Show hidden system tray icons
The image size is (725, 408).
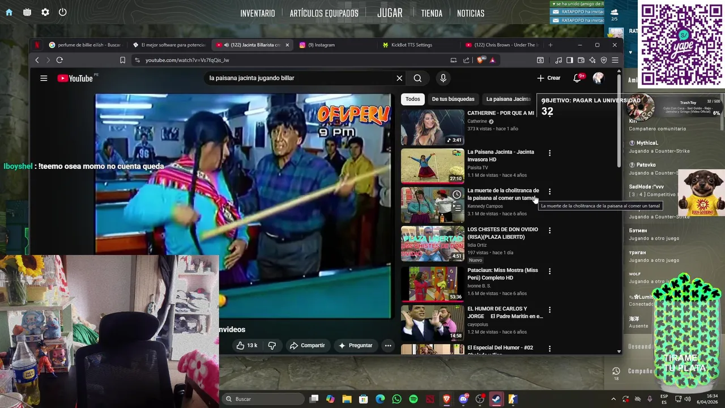pos(613,399)
